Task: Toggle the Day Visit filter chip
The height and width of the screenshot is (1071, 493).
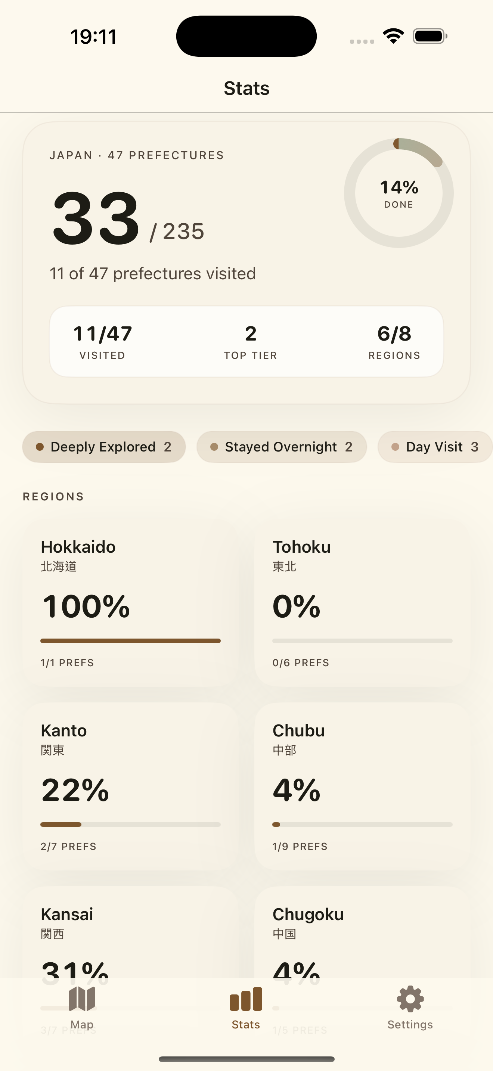Action: point(435,447)
